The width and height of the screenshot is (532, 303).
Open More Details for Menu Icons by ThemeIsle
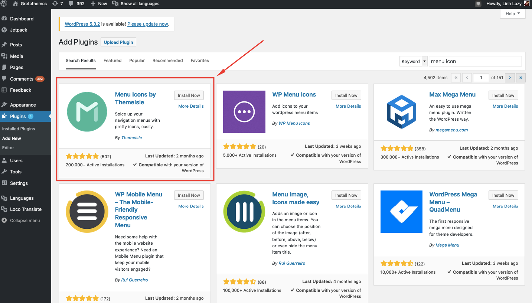point(191,106)
